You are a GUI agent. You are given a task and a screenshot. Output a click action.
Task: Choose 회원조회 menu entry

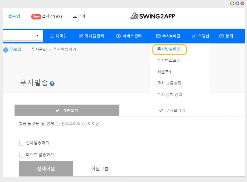(x=165, y=72)
